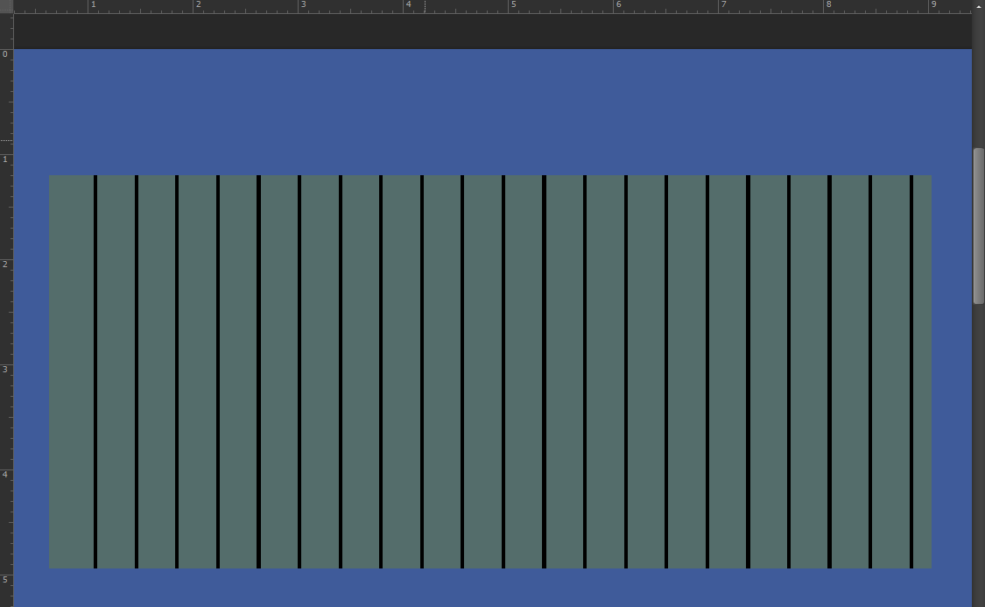
Task: Click the ruler origin box in the corner
Action: tap(6, 6)
